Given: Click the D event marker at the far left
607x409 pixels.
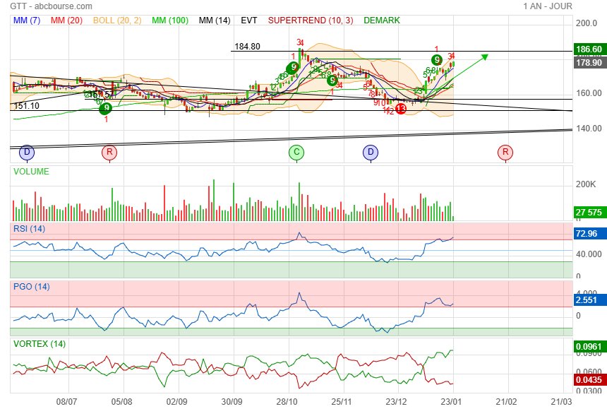Looking at the screenshot, I should coord(27,152).
